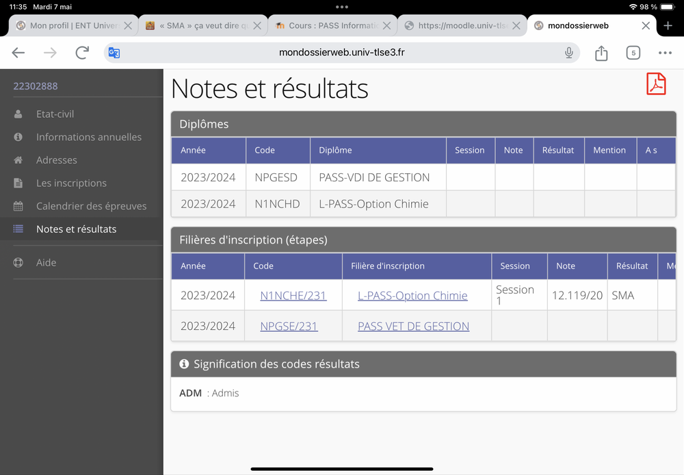The width and height of the screenshot is (684, 475).
Task: Tap the address bar URL field
Action: pyautogui.click(x=342, y=53)
